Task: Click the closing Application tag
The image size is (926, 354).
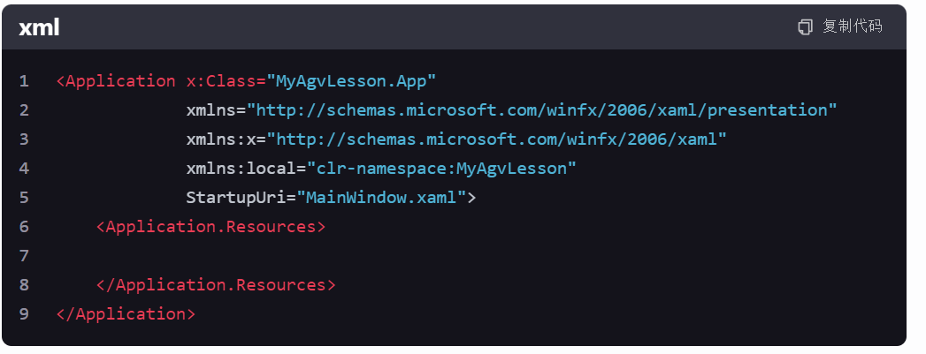Action: pyautogui.click(x=126, y=314)
